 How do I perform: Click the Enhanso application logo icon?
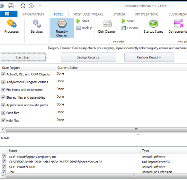point(2,6)
